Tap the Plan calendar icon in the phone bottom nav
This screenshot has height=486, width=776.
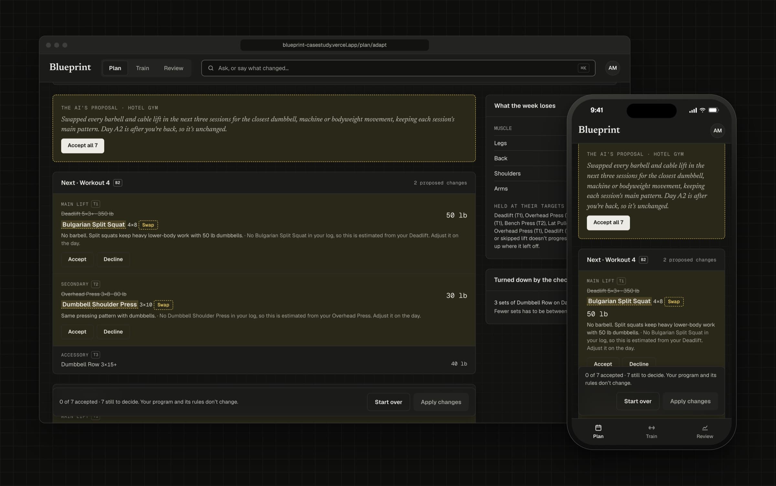[598, 428]
